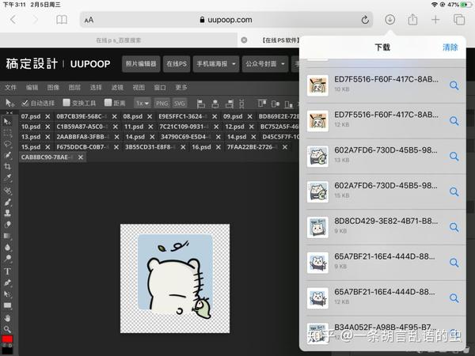
Task: Open the 1x scale dropdown
Action: (142, 103)
